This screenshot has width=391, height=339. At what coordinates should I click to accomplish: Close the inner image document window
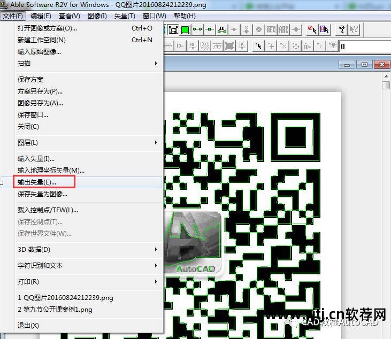tap(382, 65)
